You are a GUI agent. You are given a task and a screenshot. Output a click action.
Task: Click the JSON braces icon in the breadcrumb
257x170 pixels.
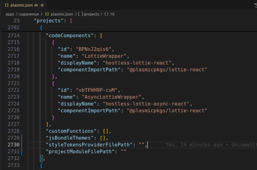pos(47,14)
